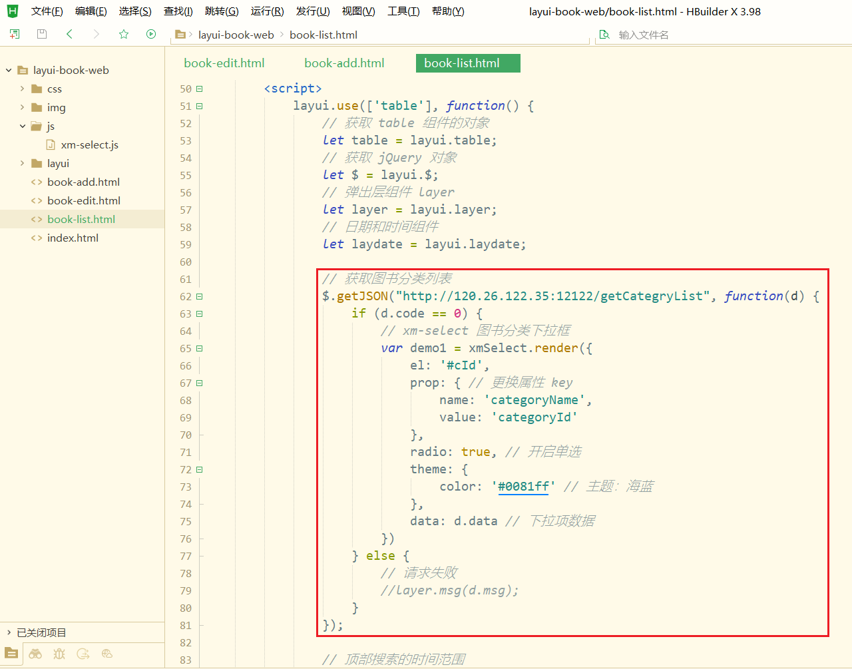Open the 工具(T) menu

(x=403, y=11)
